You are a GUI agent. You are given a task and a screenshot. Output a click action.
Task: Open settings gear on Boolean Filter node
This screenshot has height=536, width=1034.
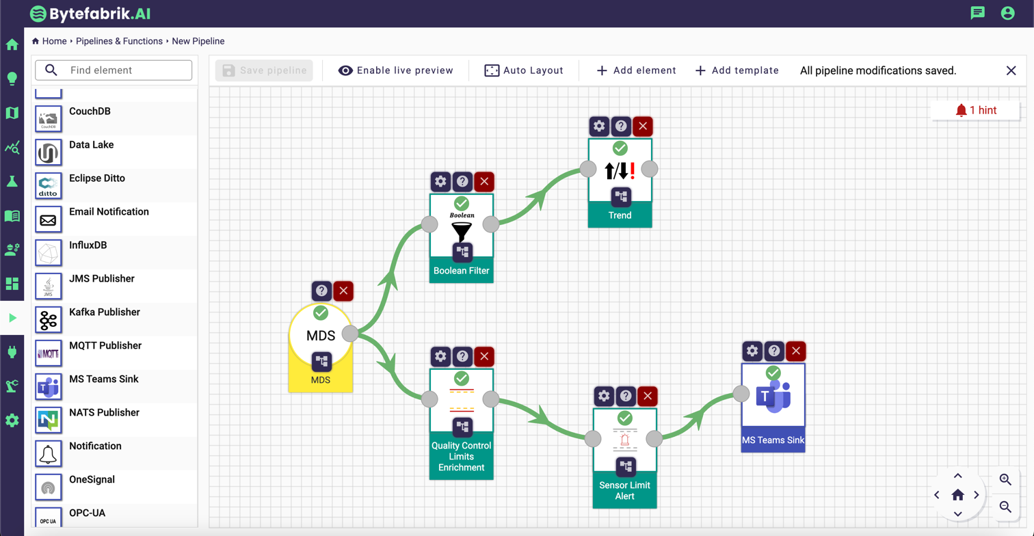[440, 181]
